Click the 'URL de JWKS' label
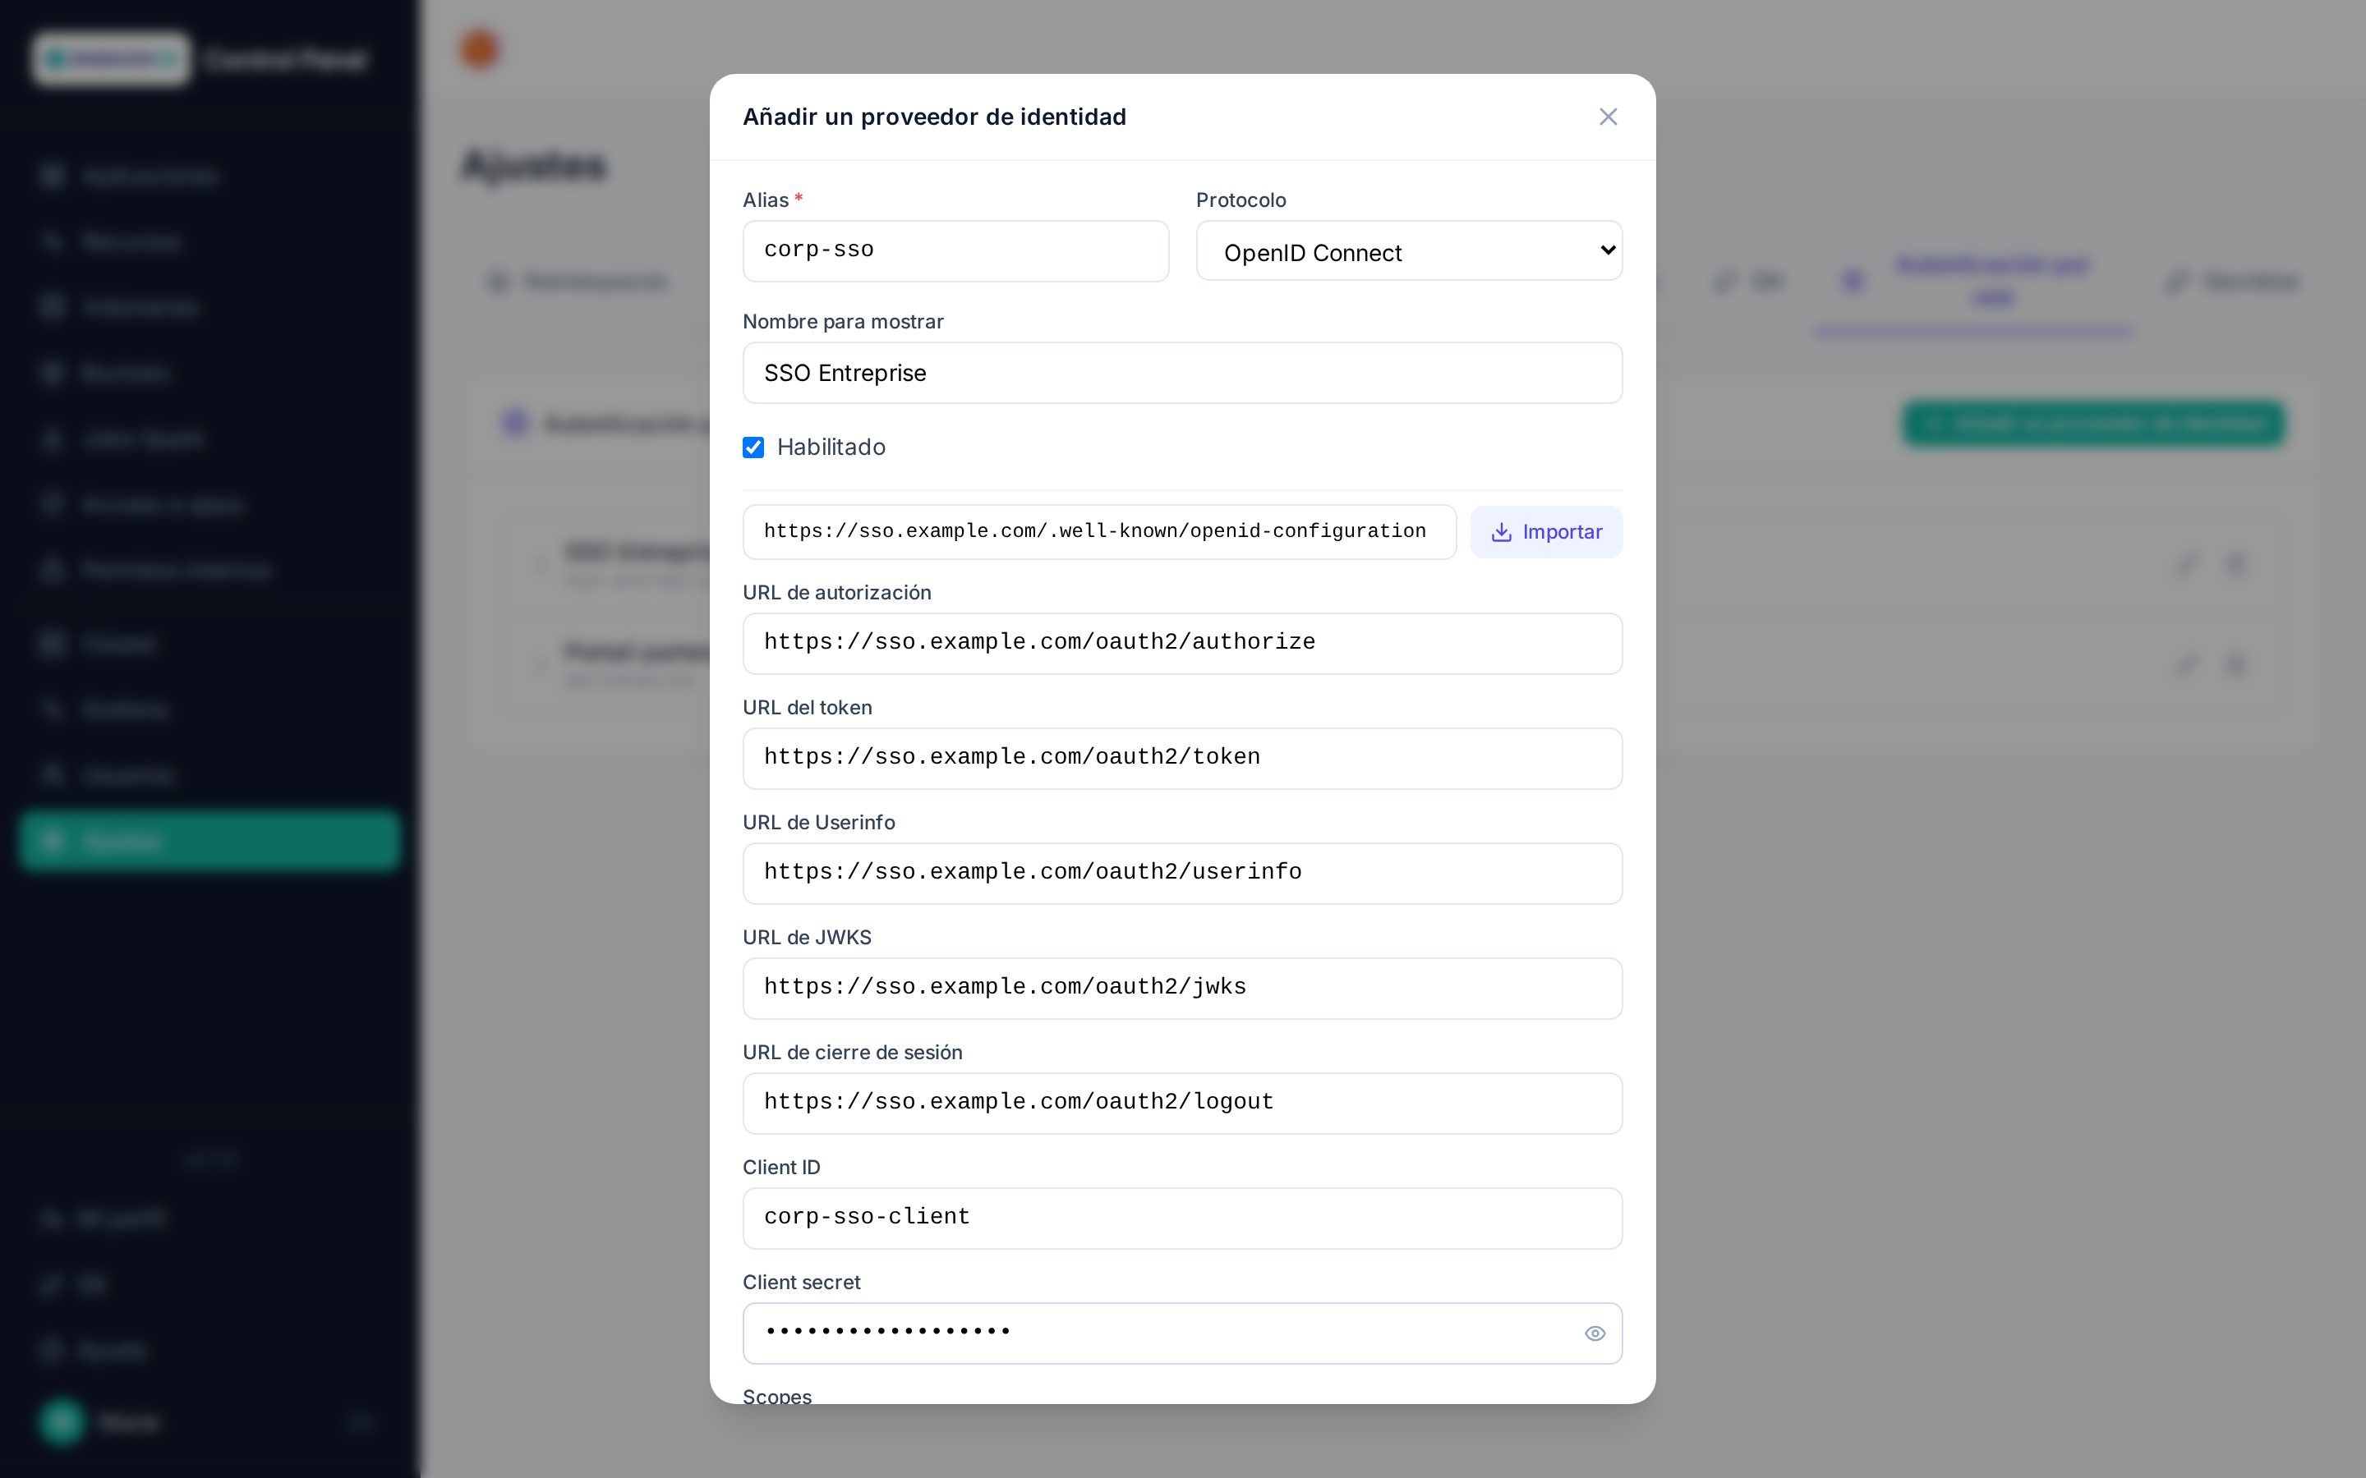The image size is (2366, 1478). (x=808, y=938)
